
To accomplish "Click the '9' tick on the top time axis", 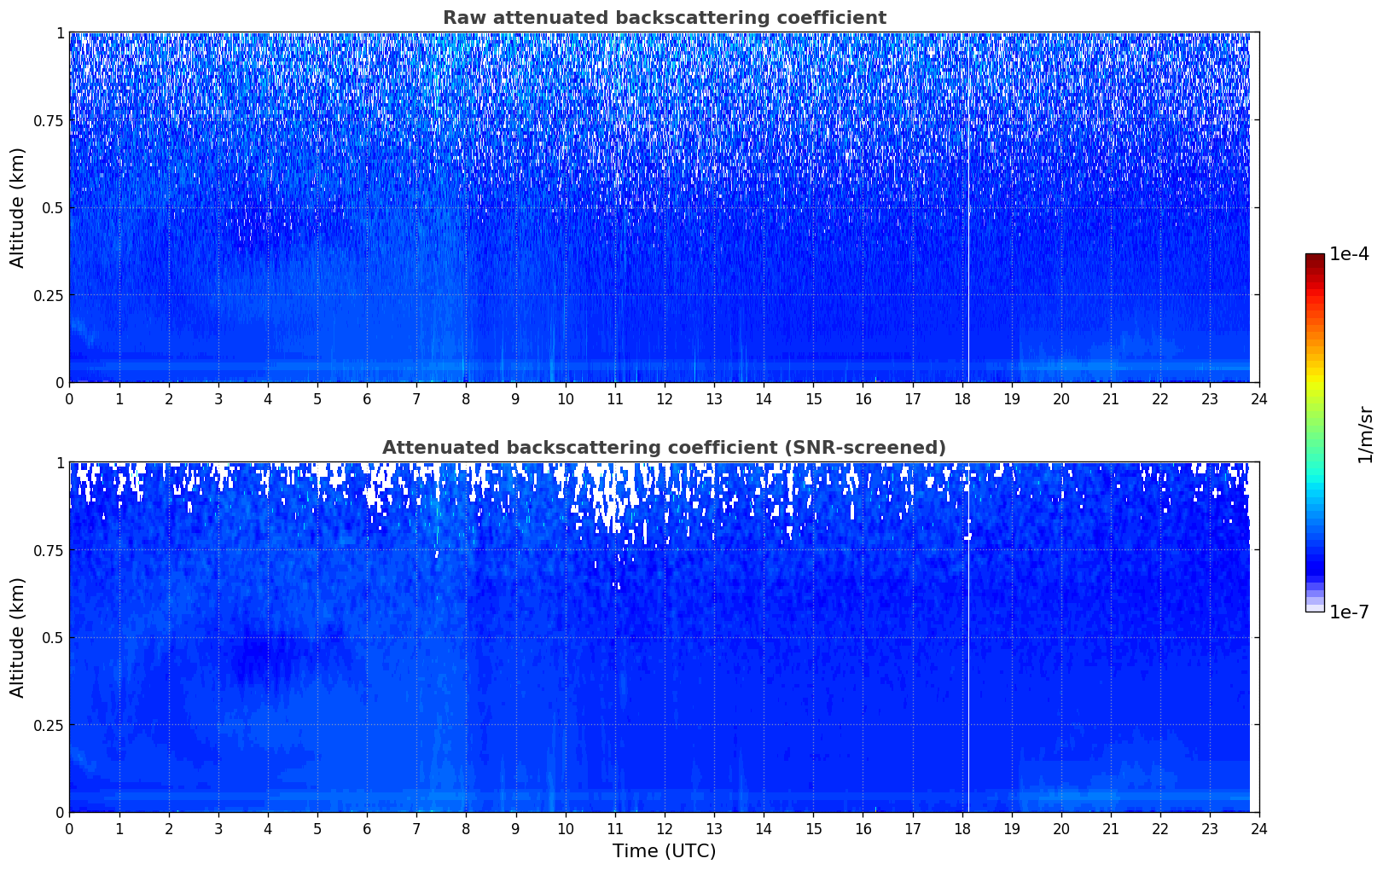I will click(x=515, y=398).
